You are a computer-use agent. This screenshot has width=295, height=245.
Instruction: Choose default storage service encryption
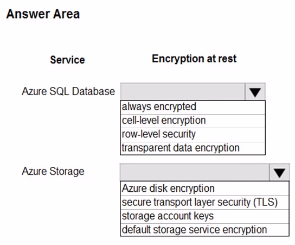pyautogui.click(x=204, y=230)
